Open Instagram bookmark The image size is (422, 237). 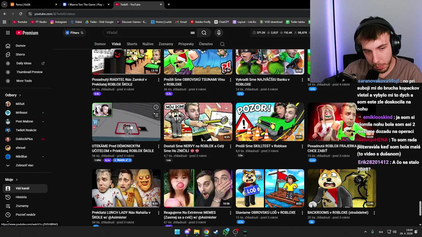tap(58, 22)
